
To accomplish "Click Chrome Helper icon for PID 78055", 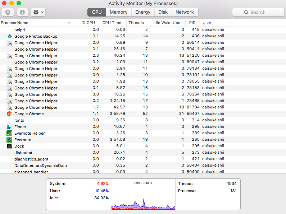I will point(9,82).
